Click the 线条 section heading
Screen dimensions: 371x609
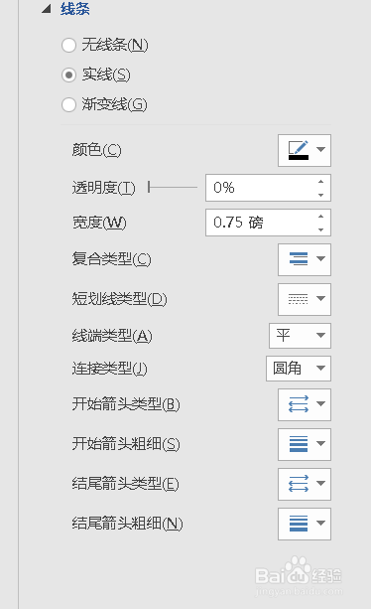(x=74, y=9)
